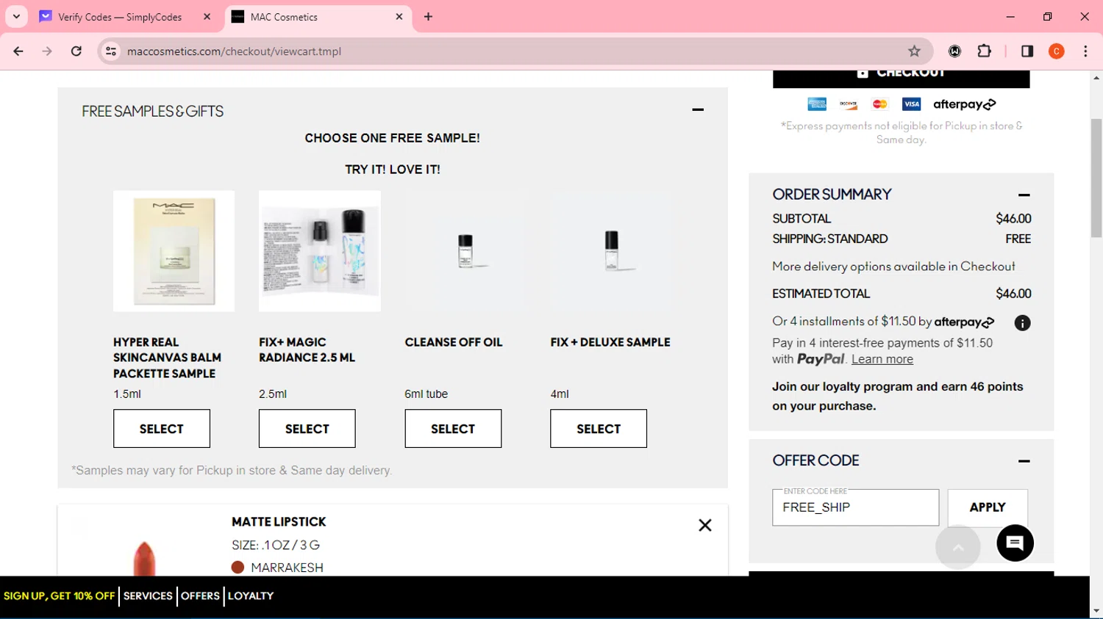This screenshot has height=619, width=1103.
Task: Open the Cleanse Off Oil thumbnail
Action: coord(465,251)
